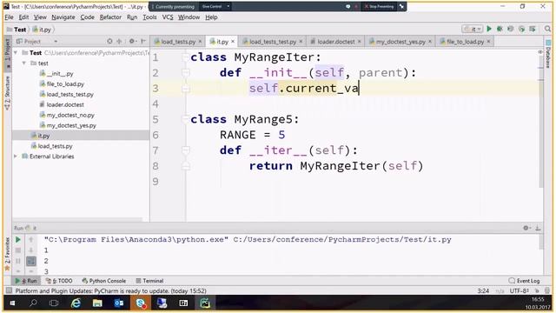Click the 3:24 cursor position indicator

483,290
